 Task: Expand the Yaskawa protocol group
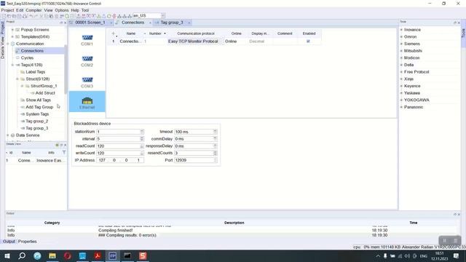click(x=401, y=93)
